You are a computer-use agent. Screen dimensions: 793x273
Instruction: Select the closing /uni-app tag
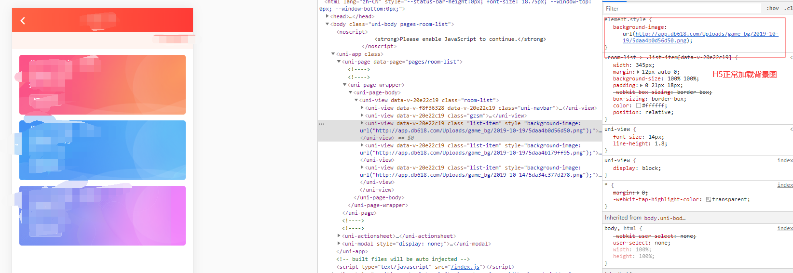tap(352, 251)
